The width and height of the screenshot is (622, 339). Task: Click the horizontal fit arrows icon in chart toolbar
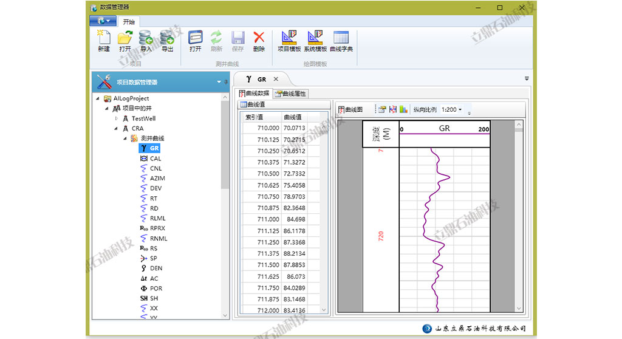(x=393, y=109)
